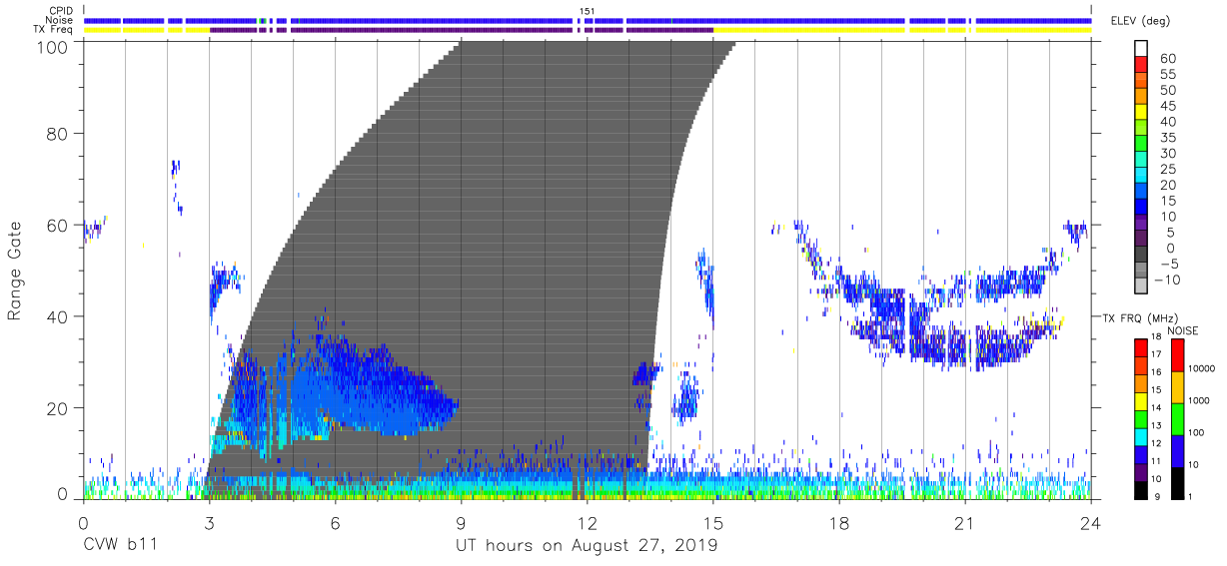Select the ELEV (deg) colorbar title

coord(1140,21)
